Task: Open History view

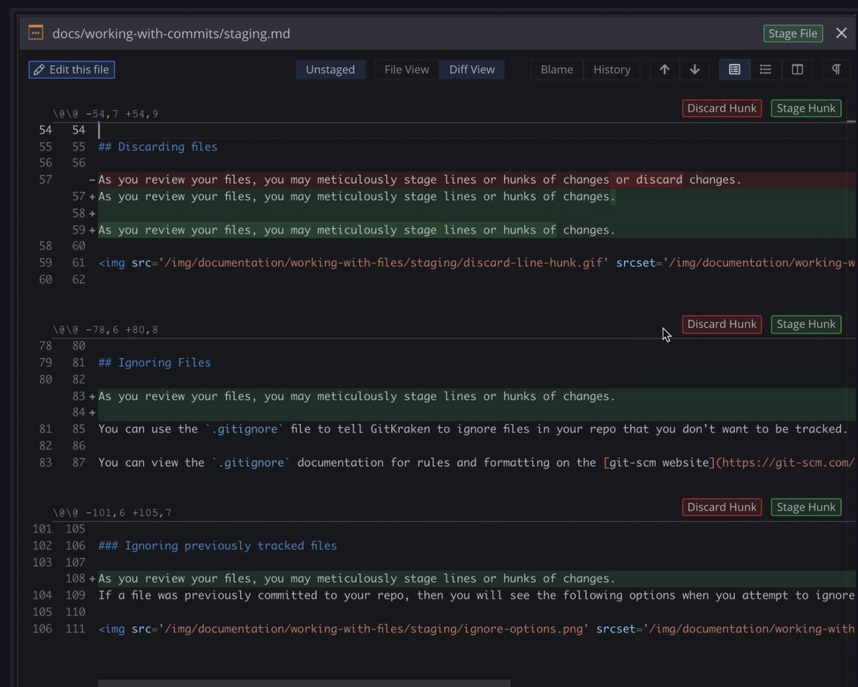Action: [x=612, y=69]
